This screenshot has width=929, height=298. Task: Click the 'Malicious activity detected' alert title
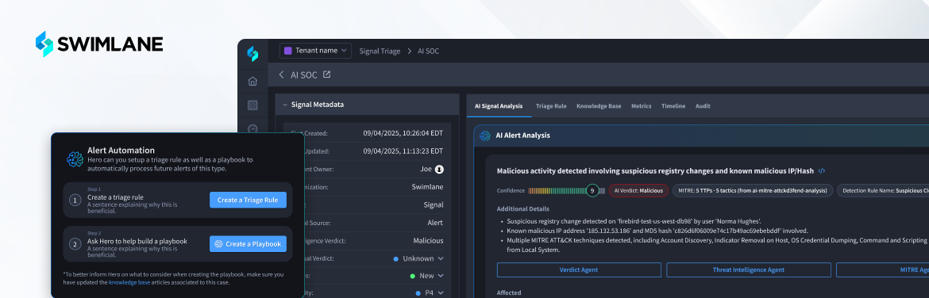tap(655, 171)
